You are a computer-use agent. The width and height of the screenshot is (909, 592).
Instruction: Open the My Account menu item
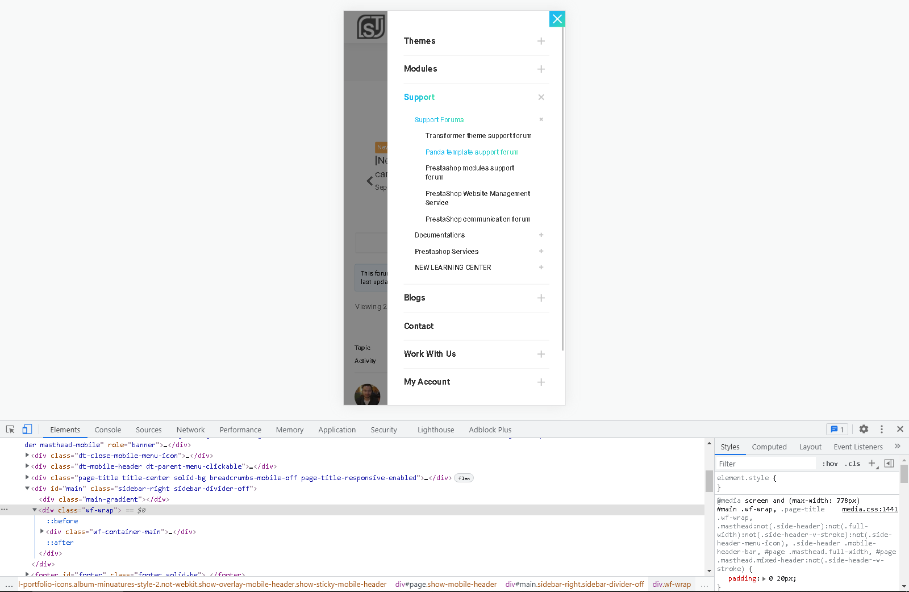pyautogui.click(x=427, y=382)
